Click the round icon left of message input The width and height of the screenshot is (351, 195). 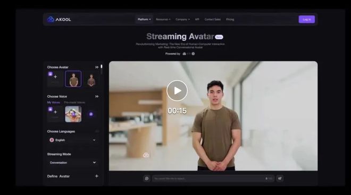147,179
